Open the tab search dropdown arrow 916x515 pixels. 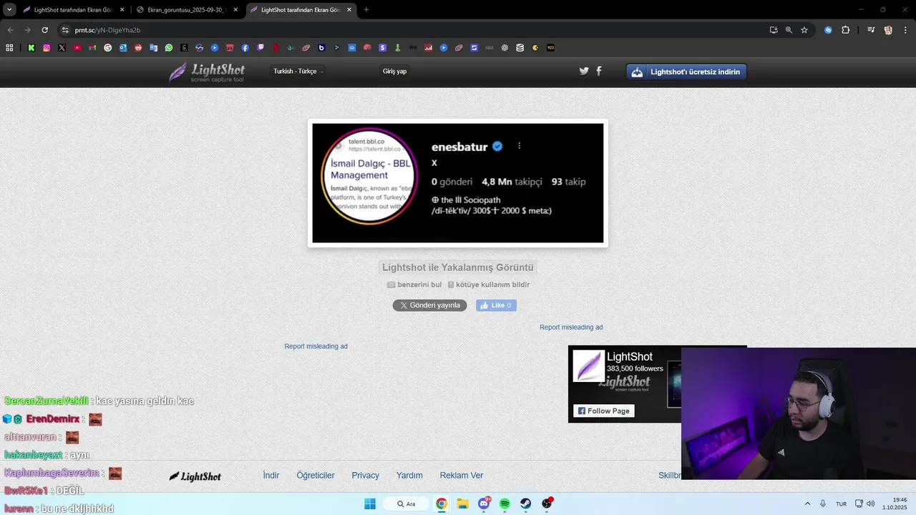click(9, 10)
